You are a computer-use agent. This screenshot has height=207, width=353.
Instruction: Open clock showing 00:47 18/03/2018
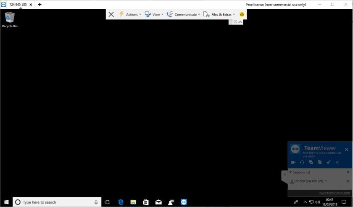[x=329, y=202]
